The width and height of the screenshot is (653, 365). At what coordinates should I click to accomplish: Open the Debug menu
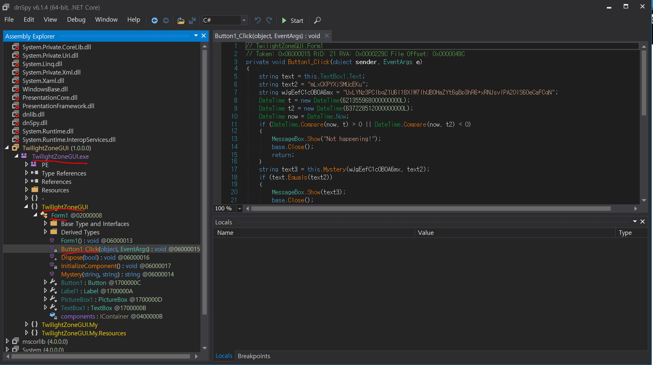click(76, 20)
